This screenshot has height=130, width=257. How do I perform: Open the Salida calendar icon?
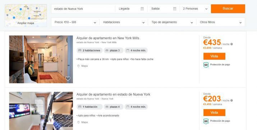(175, 9)
